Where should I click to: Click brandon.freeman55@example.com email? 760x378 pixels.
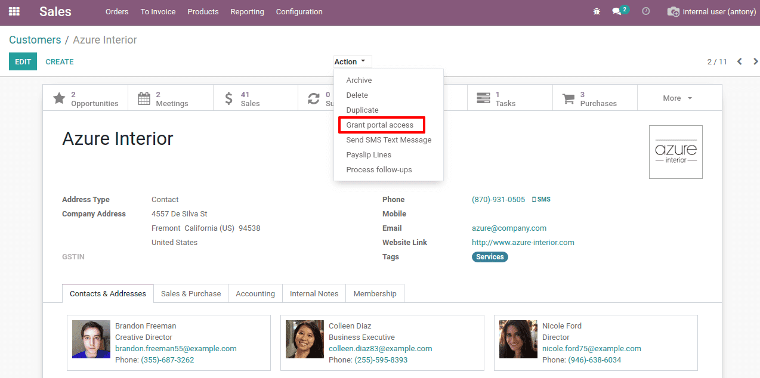(x=176, y=349)
